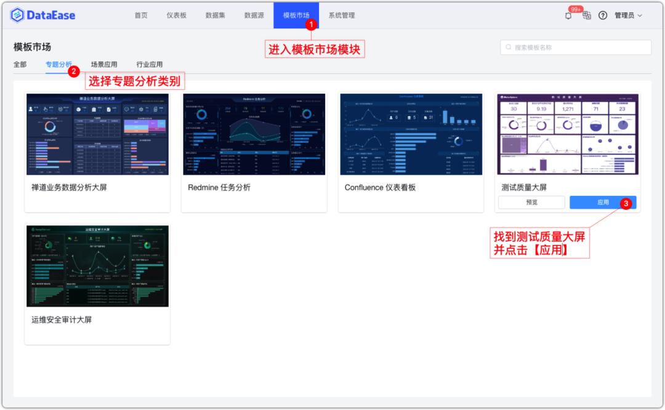Open the help question mark icon

click(603, 15)
